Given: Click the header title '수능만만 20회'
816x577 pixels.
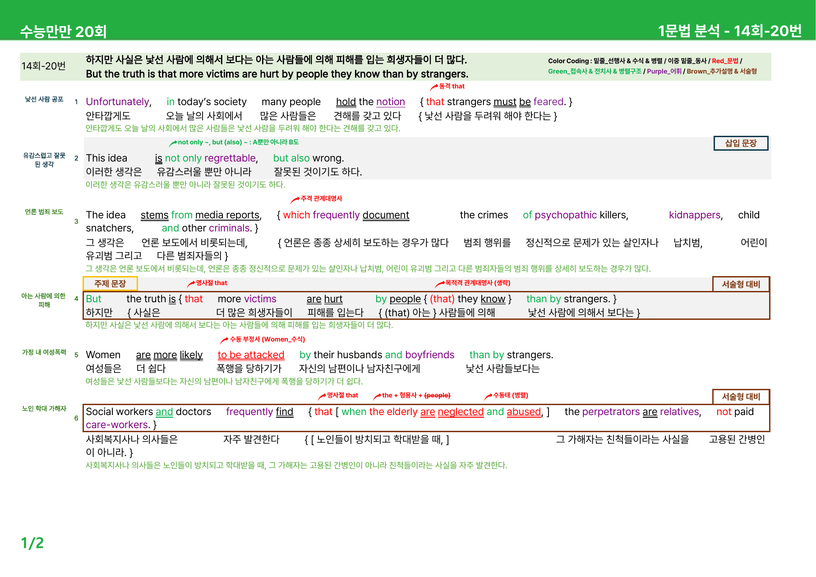Looking at the screenshot, I should [63, 32].
